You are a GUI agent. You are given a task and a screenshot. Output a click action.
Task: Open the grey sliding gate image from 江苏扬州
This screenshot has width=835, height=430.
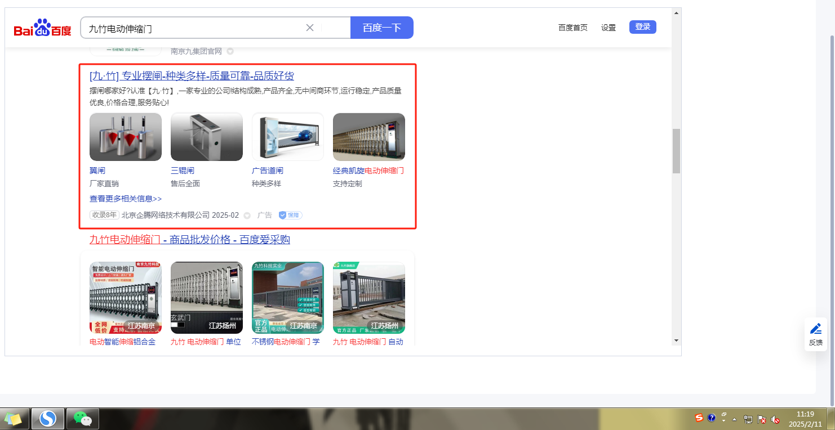tap(369, 298)
